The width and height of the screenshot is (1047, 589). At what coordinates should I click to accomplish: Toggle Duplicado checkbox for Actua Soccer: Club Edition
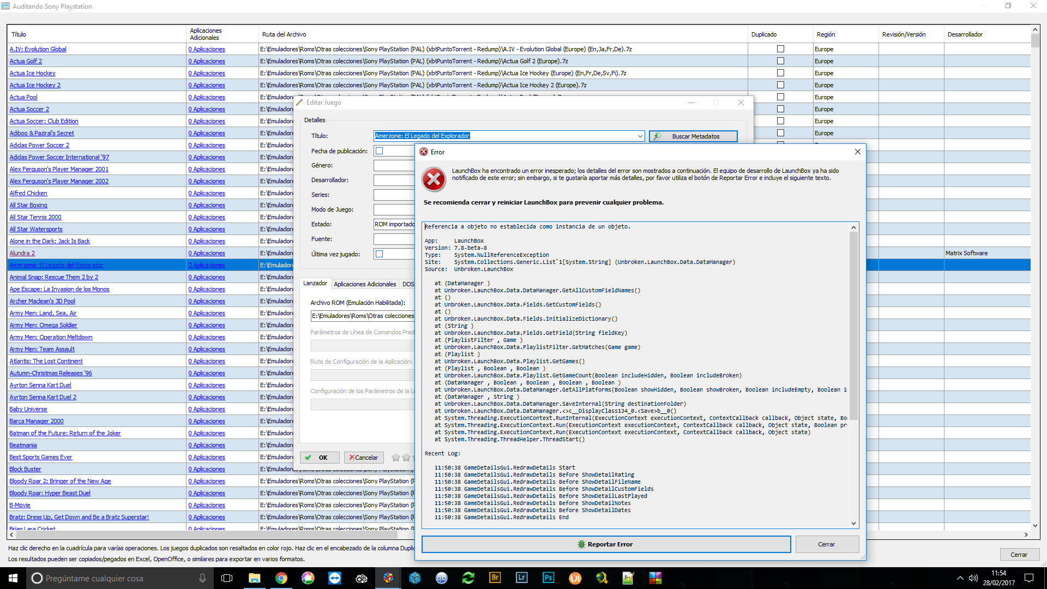(x=780, y=121)
